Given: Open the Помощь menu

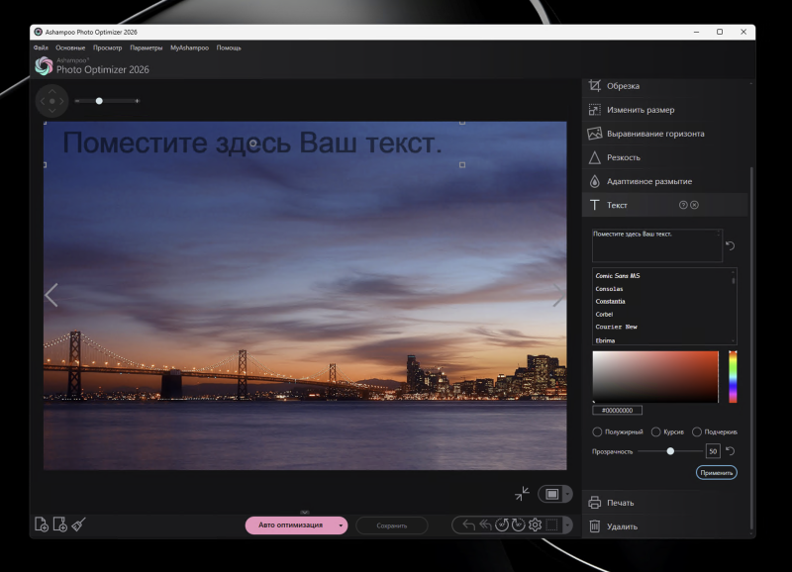Looking at the screenshot, I should tap(229, 48).
